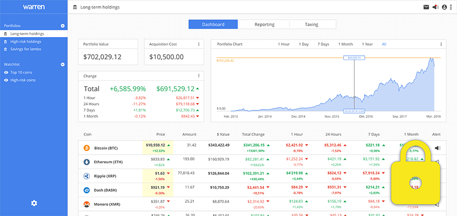The height and width of the screenshot is (216, 457).
Task: Click the Long-term holdings bank icon in the sidebar
Action: 6,34
